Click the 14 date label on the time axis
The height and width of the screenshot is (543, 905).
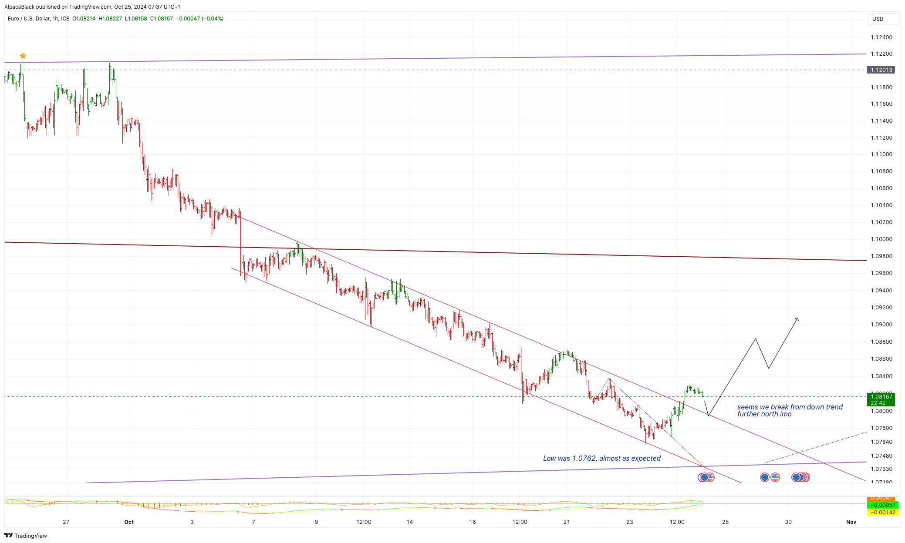(x=409, y=522)
